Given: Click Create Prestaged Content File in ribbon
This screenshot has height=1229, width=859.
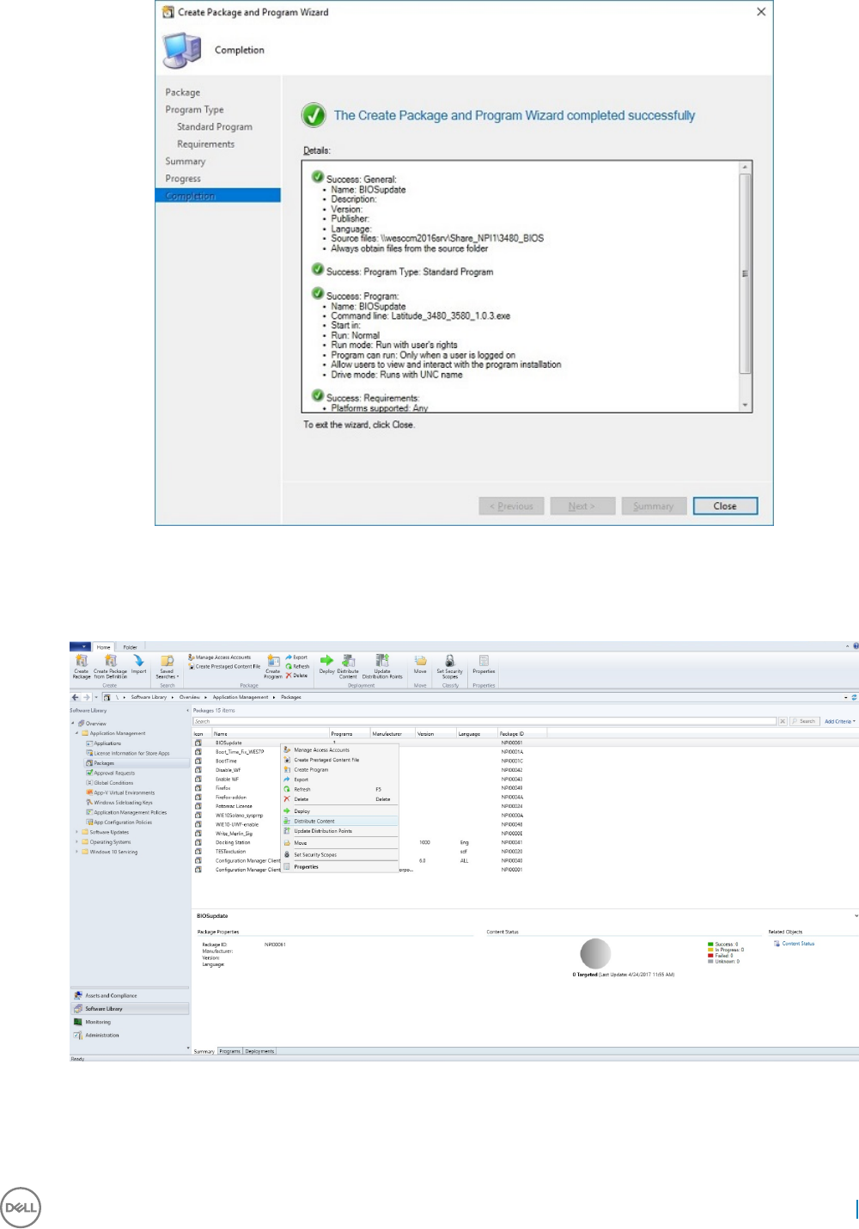Looking at the screenshot, I should point(224,666).
